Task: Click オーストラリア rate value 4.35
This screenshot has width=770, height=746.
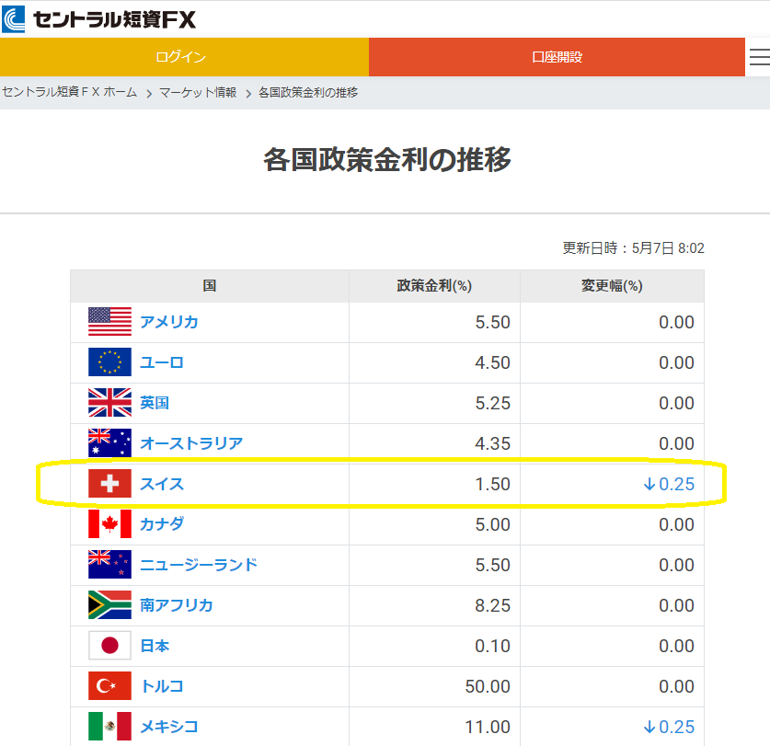Action: point(492,443)
